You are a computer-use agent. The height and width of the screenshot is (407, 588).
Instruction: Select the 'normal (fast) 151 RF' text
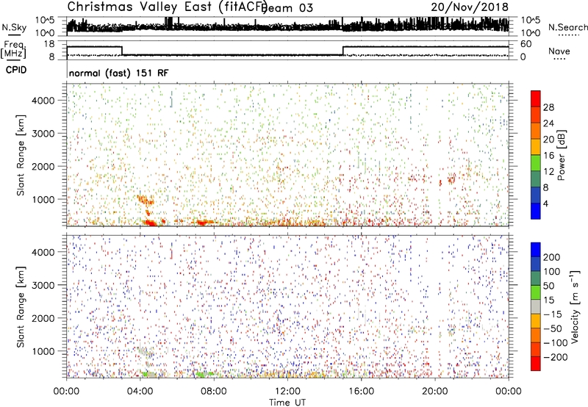coord(119,73)
